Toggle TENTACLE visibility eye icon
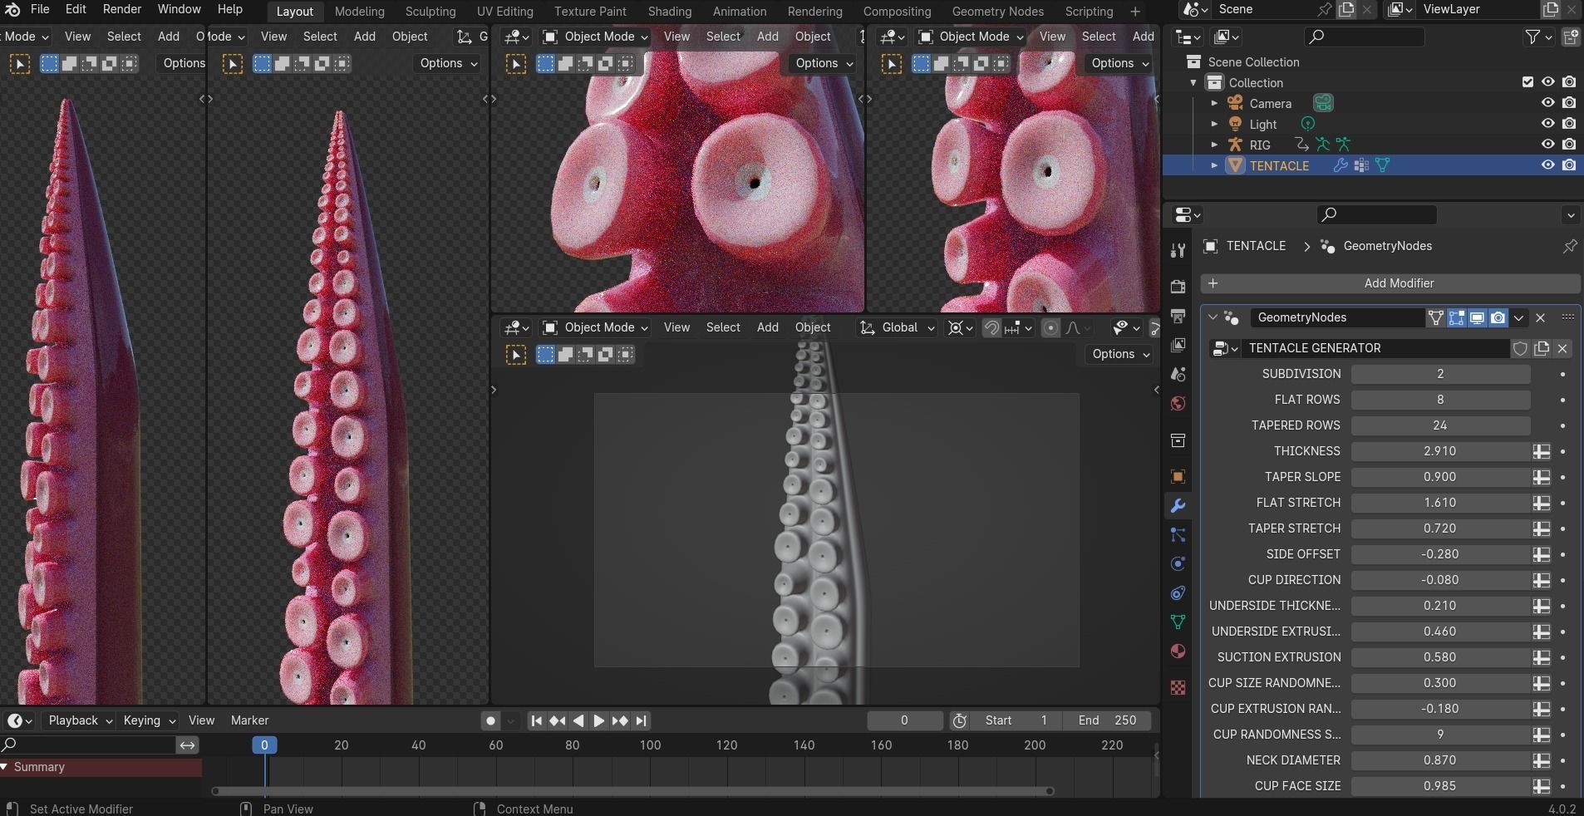This screenshot has height=816, width=1584. 1547,165
